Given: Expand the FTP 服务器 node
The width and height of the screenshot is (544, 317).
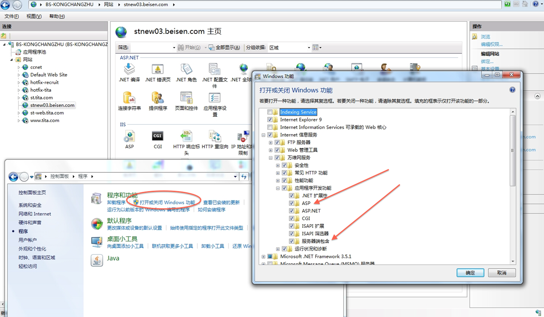Looking at the screenshot, I should (x=271, y=143).
